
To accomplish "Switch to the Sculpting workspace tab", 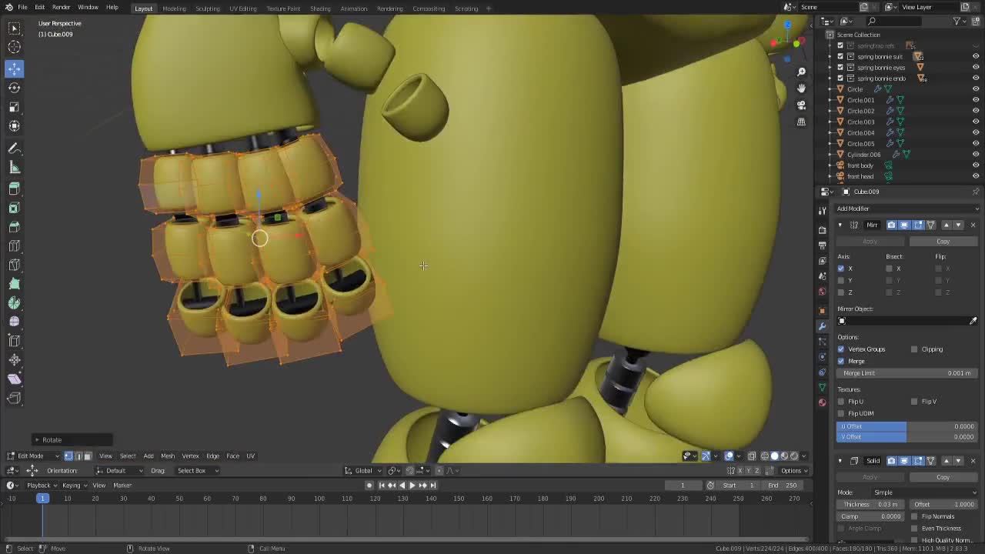I will click(207, 8).
